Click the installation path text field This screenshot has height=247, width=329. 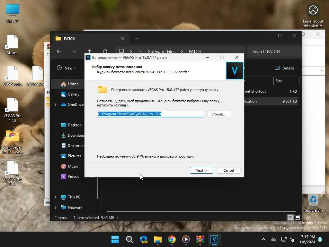tap(150, 114)
